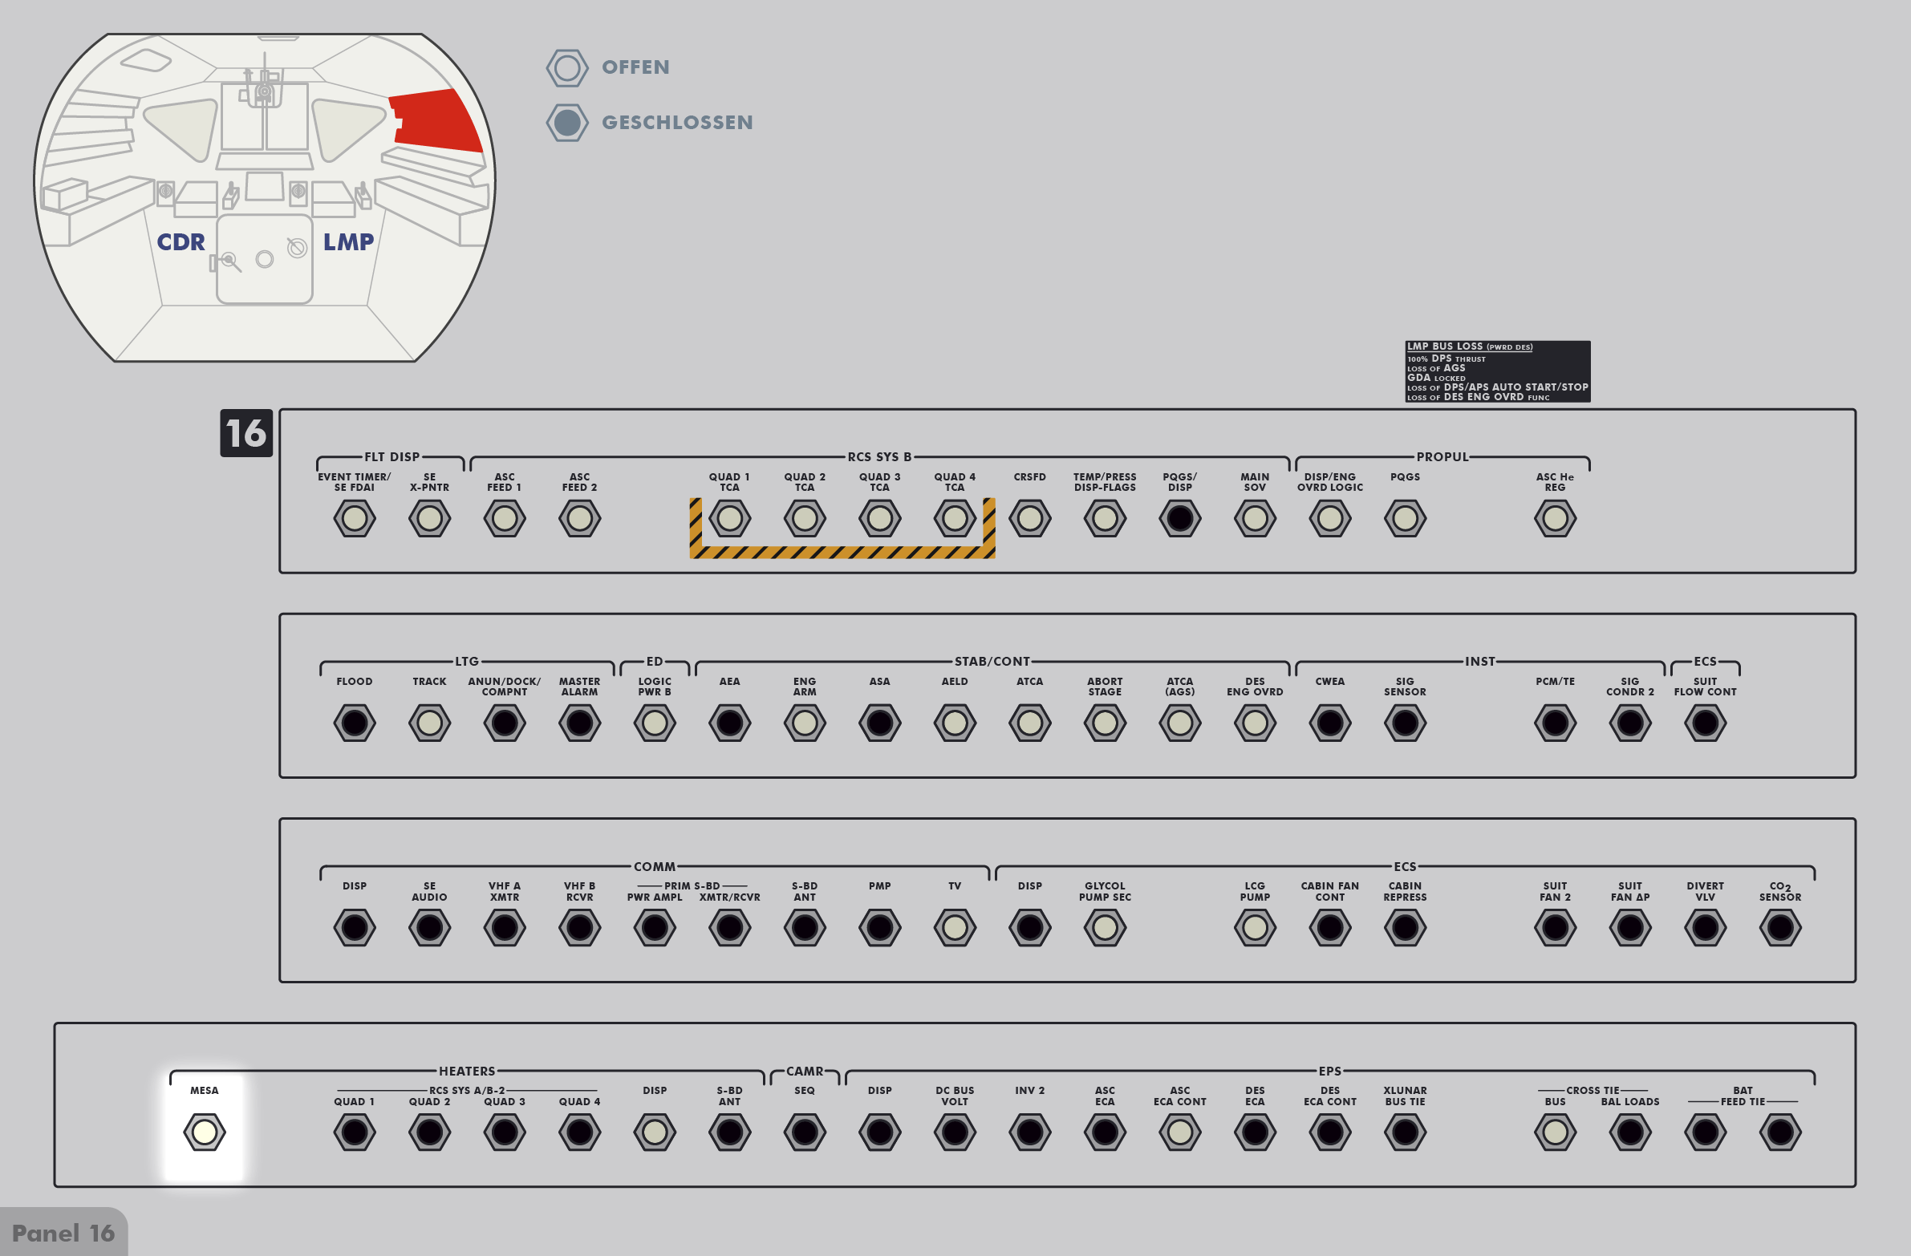Click the red highlighted panel in cockpit diagram
The image size is (1911, 1256).
[437, 120]
